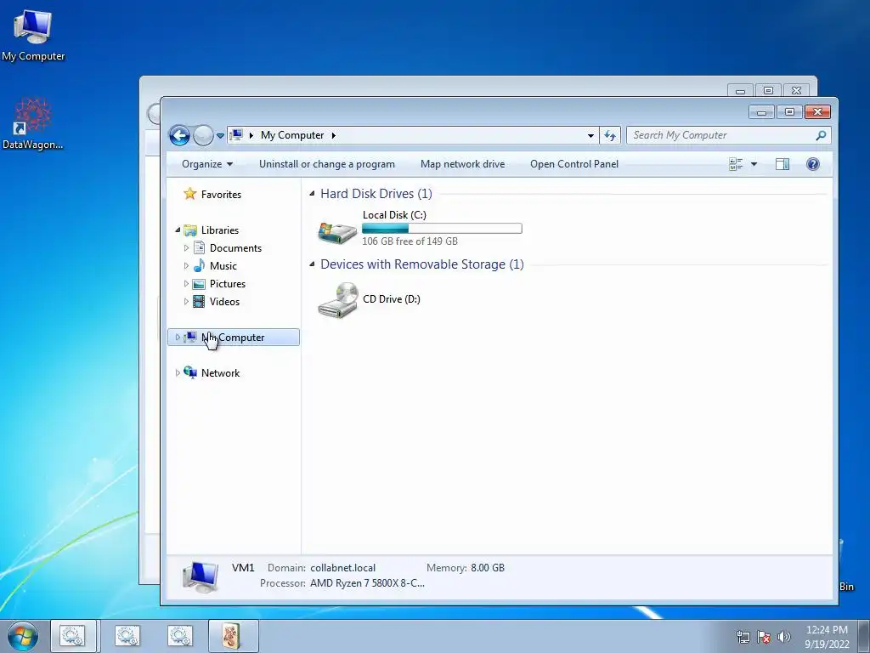Switch to the first taskbar application
870x653 pixels.
[73, 636]
